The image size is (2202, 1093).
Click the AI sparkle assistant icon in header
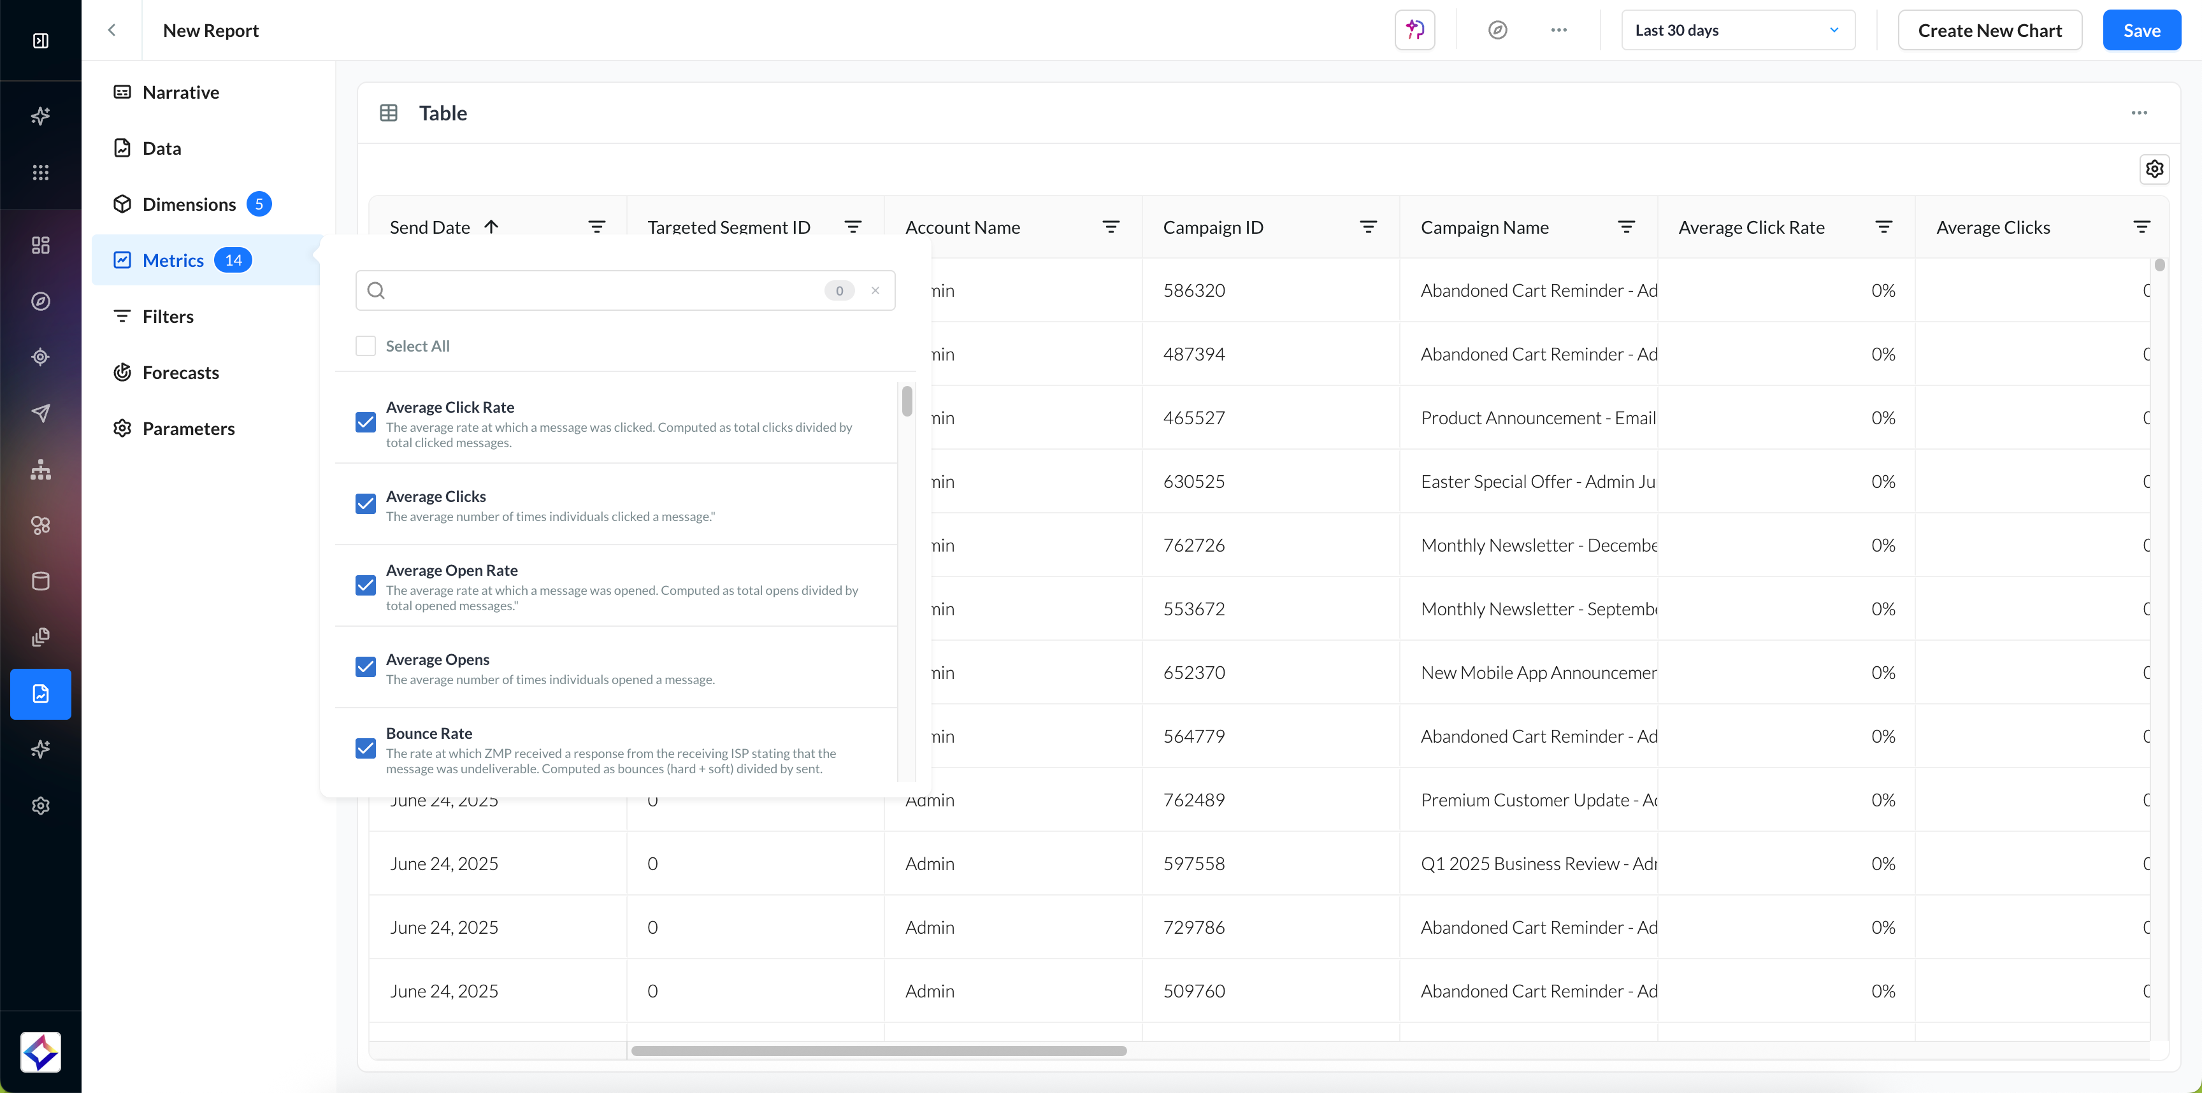(x=1414, y=30)
